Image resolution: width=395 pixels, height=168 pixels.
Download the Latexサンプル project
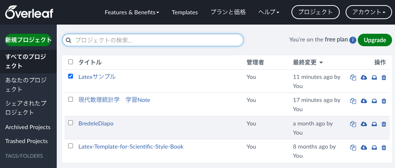[364, 77]
